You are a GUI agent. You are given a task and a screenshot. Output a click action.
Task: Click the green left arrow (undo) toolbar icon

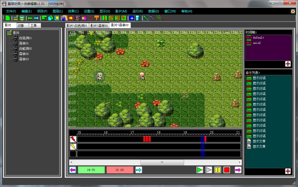(x=30, y=18)
